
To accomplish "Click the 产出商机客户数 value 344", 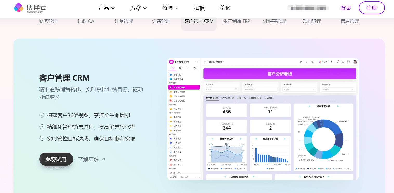I will tap(227, 128).
